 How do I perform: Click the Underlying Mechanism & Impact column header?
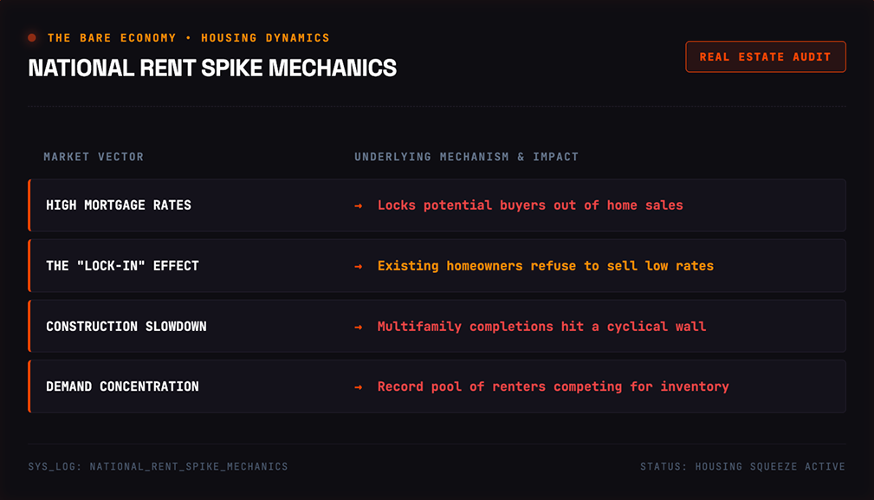(x=467, y=157)
